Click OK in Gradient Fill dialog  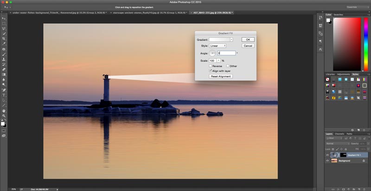point(248,40)
